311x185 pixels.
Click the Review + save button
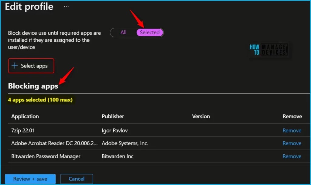coord(30,179)
